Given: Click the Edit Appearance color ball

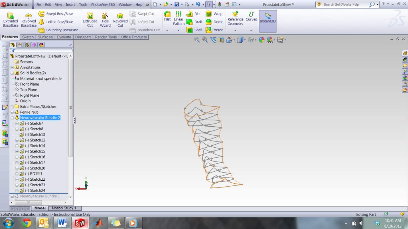Looking at the screenshot, I should pyautogui.click(x=261, y=40).
